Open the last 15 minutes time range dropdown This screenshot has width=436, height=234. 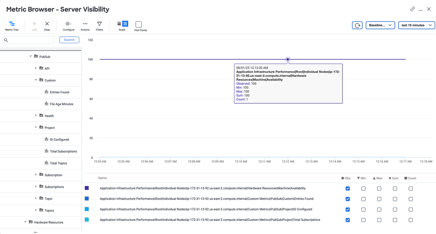[416, 25]
